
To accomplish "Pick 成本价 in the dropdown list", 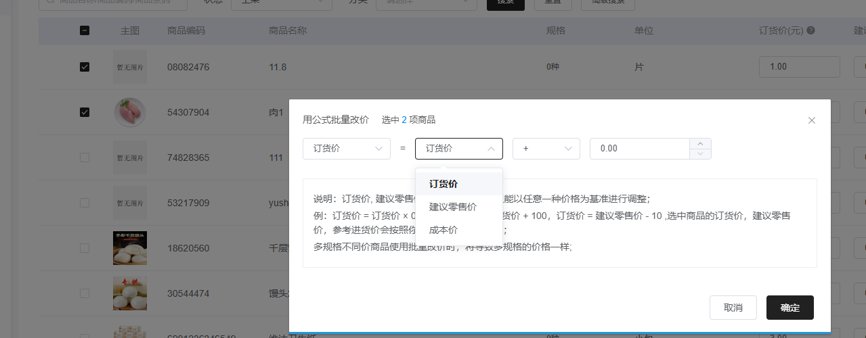I will (443, 230).
